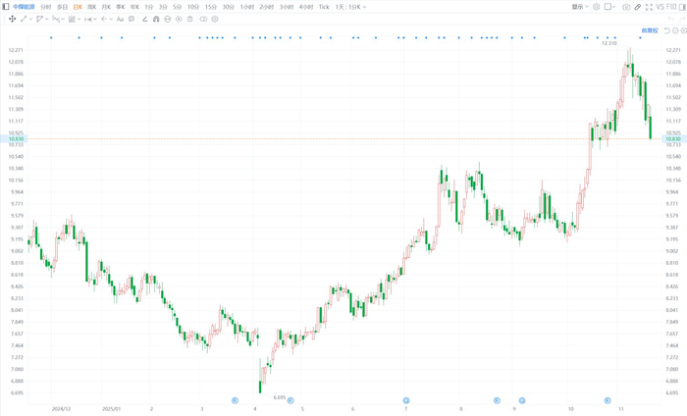The width and height of the screenshot is (687, 416).
Task: Take a chart snapshot with camera icon
Action: point(626,7)
